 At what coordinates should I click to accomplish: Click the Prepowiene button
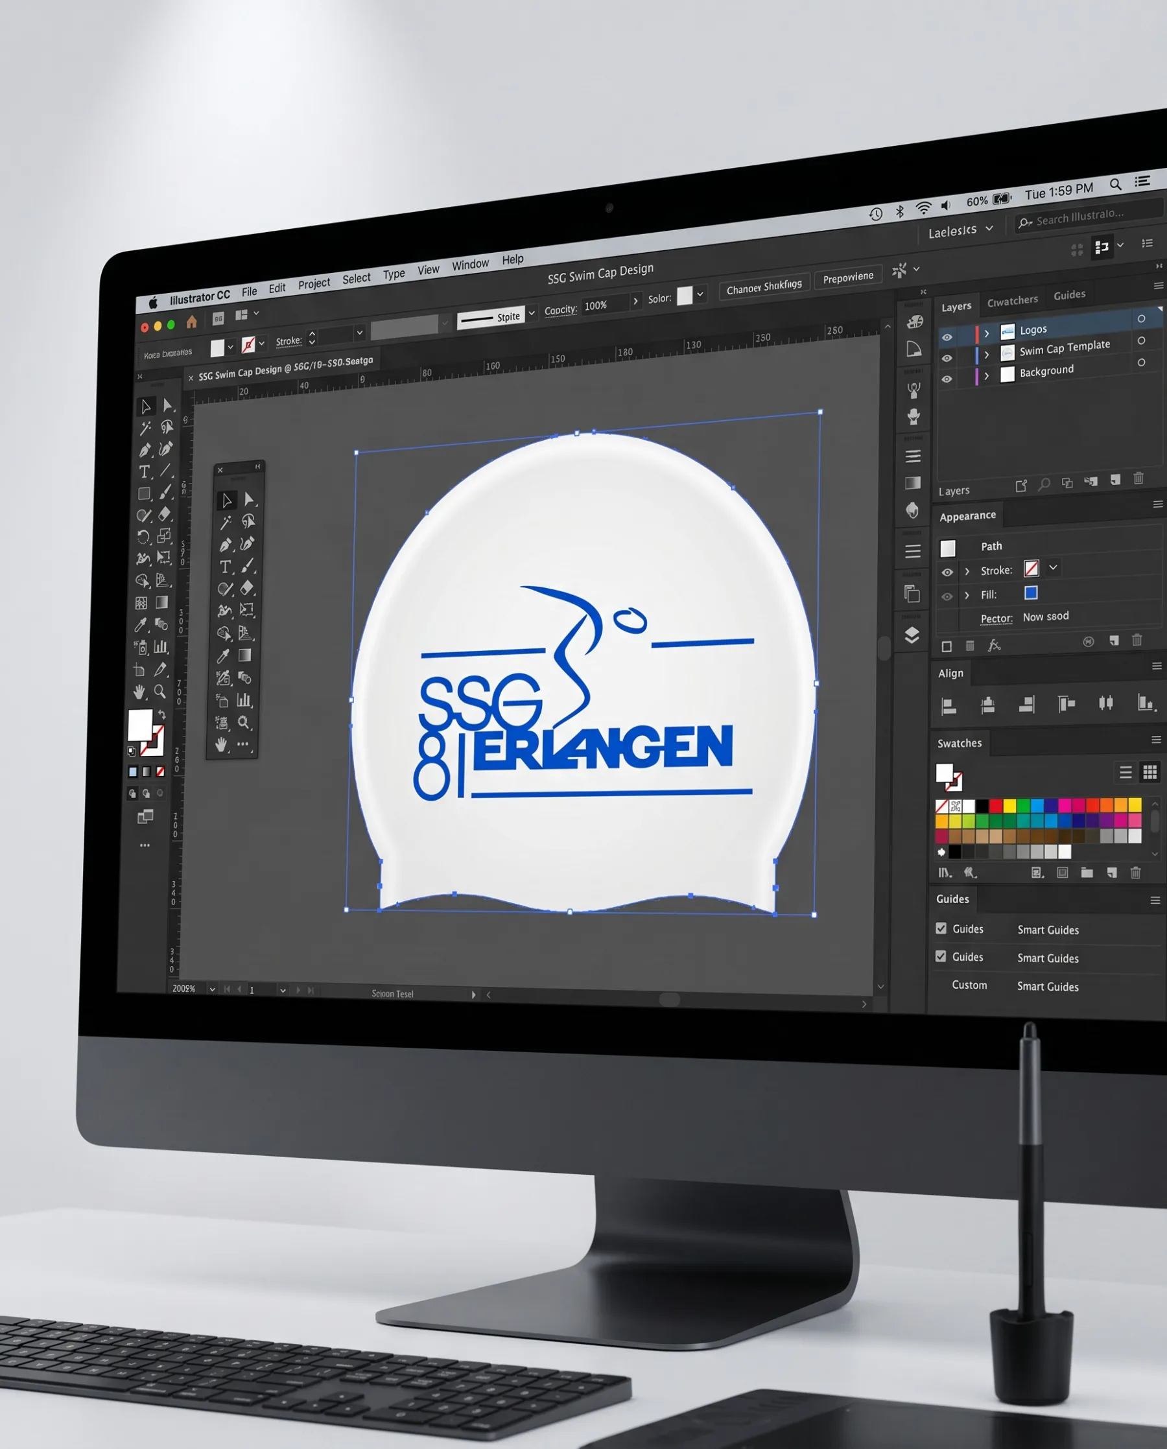pyautogui.click(x=847, y=277)
